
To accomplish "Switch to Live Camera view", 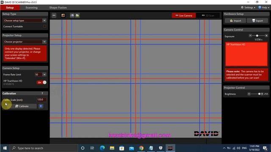I will point(183,16).
